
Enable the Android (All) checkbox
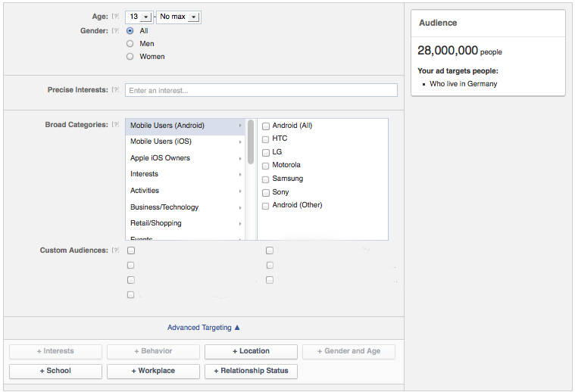point(265,126)
